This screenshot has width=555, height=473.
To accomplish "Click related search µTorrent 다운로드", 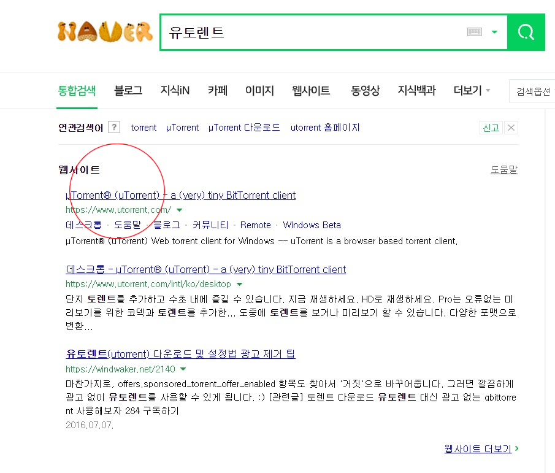I will pos(244,128).
